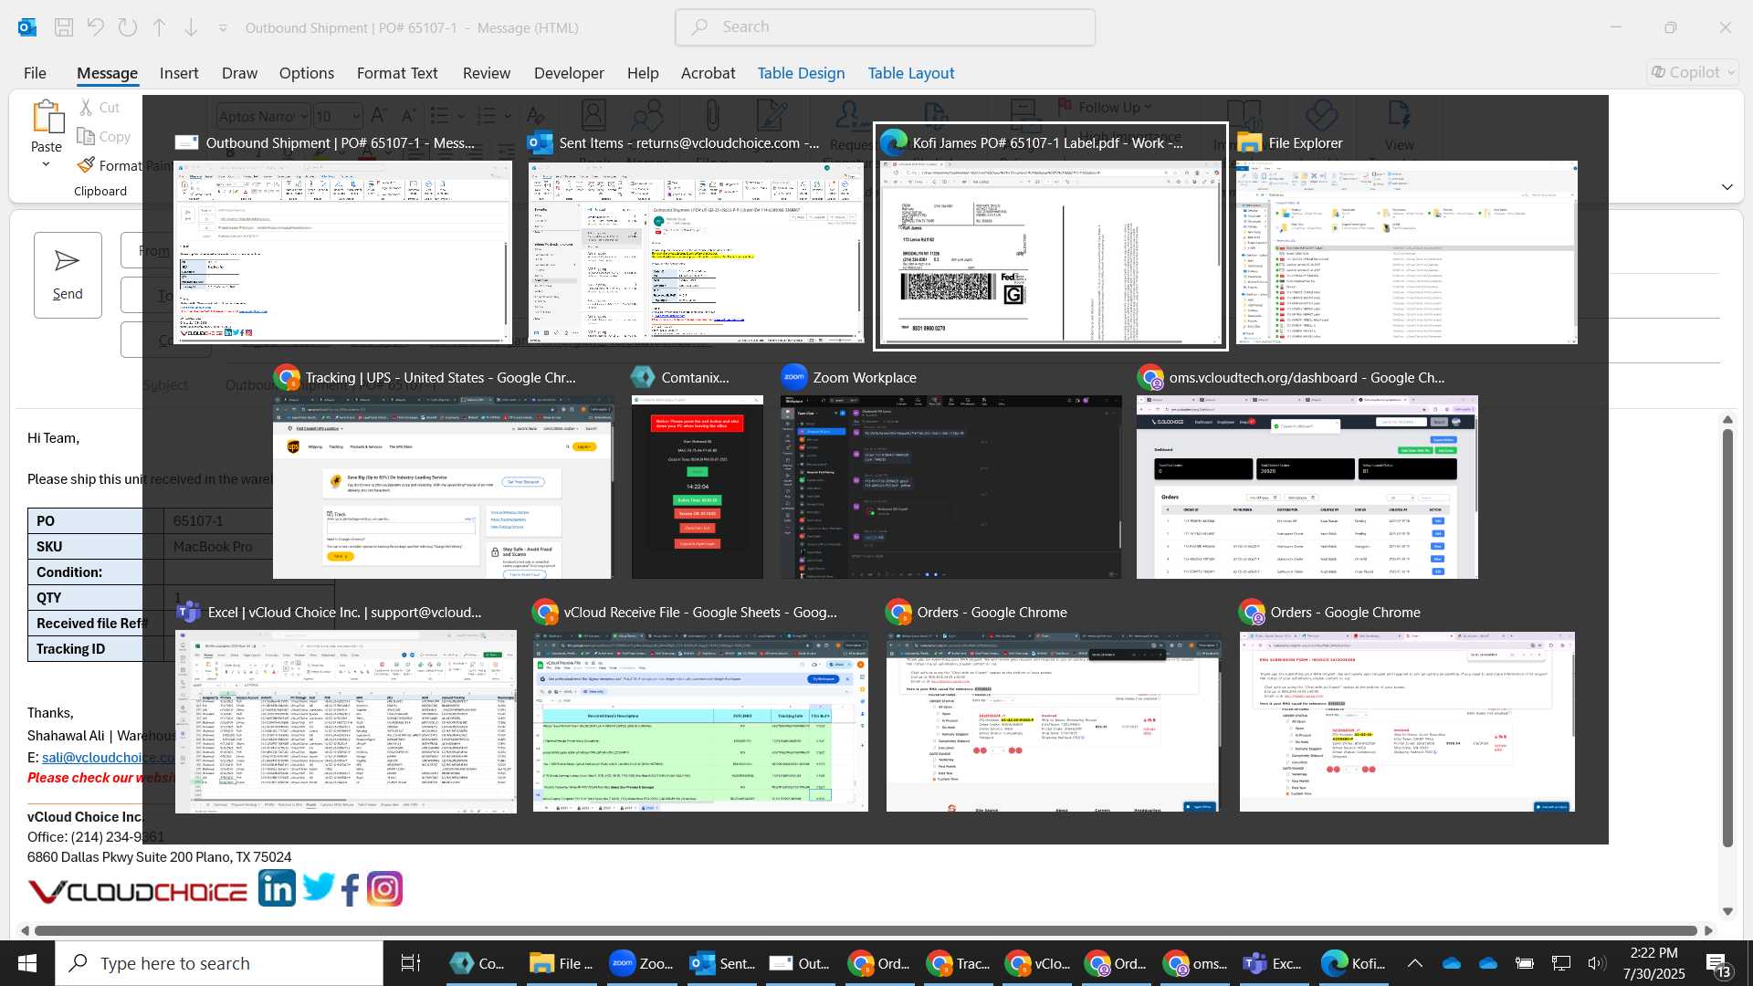This screenshot has height=986, width=1753.
Task: Open Teams Excel taskbar button
Action: [1275, 963]
